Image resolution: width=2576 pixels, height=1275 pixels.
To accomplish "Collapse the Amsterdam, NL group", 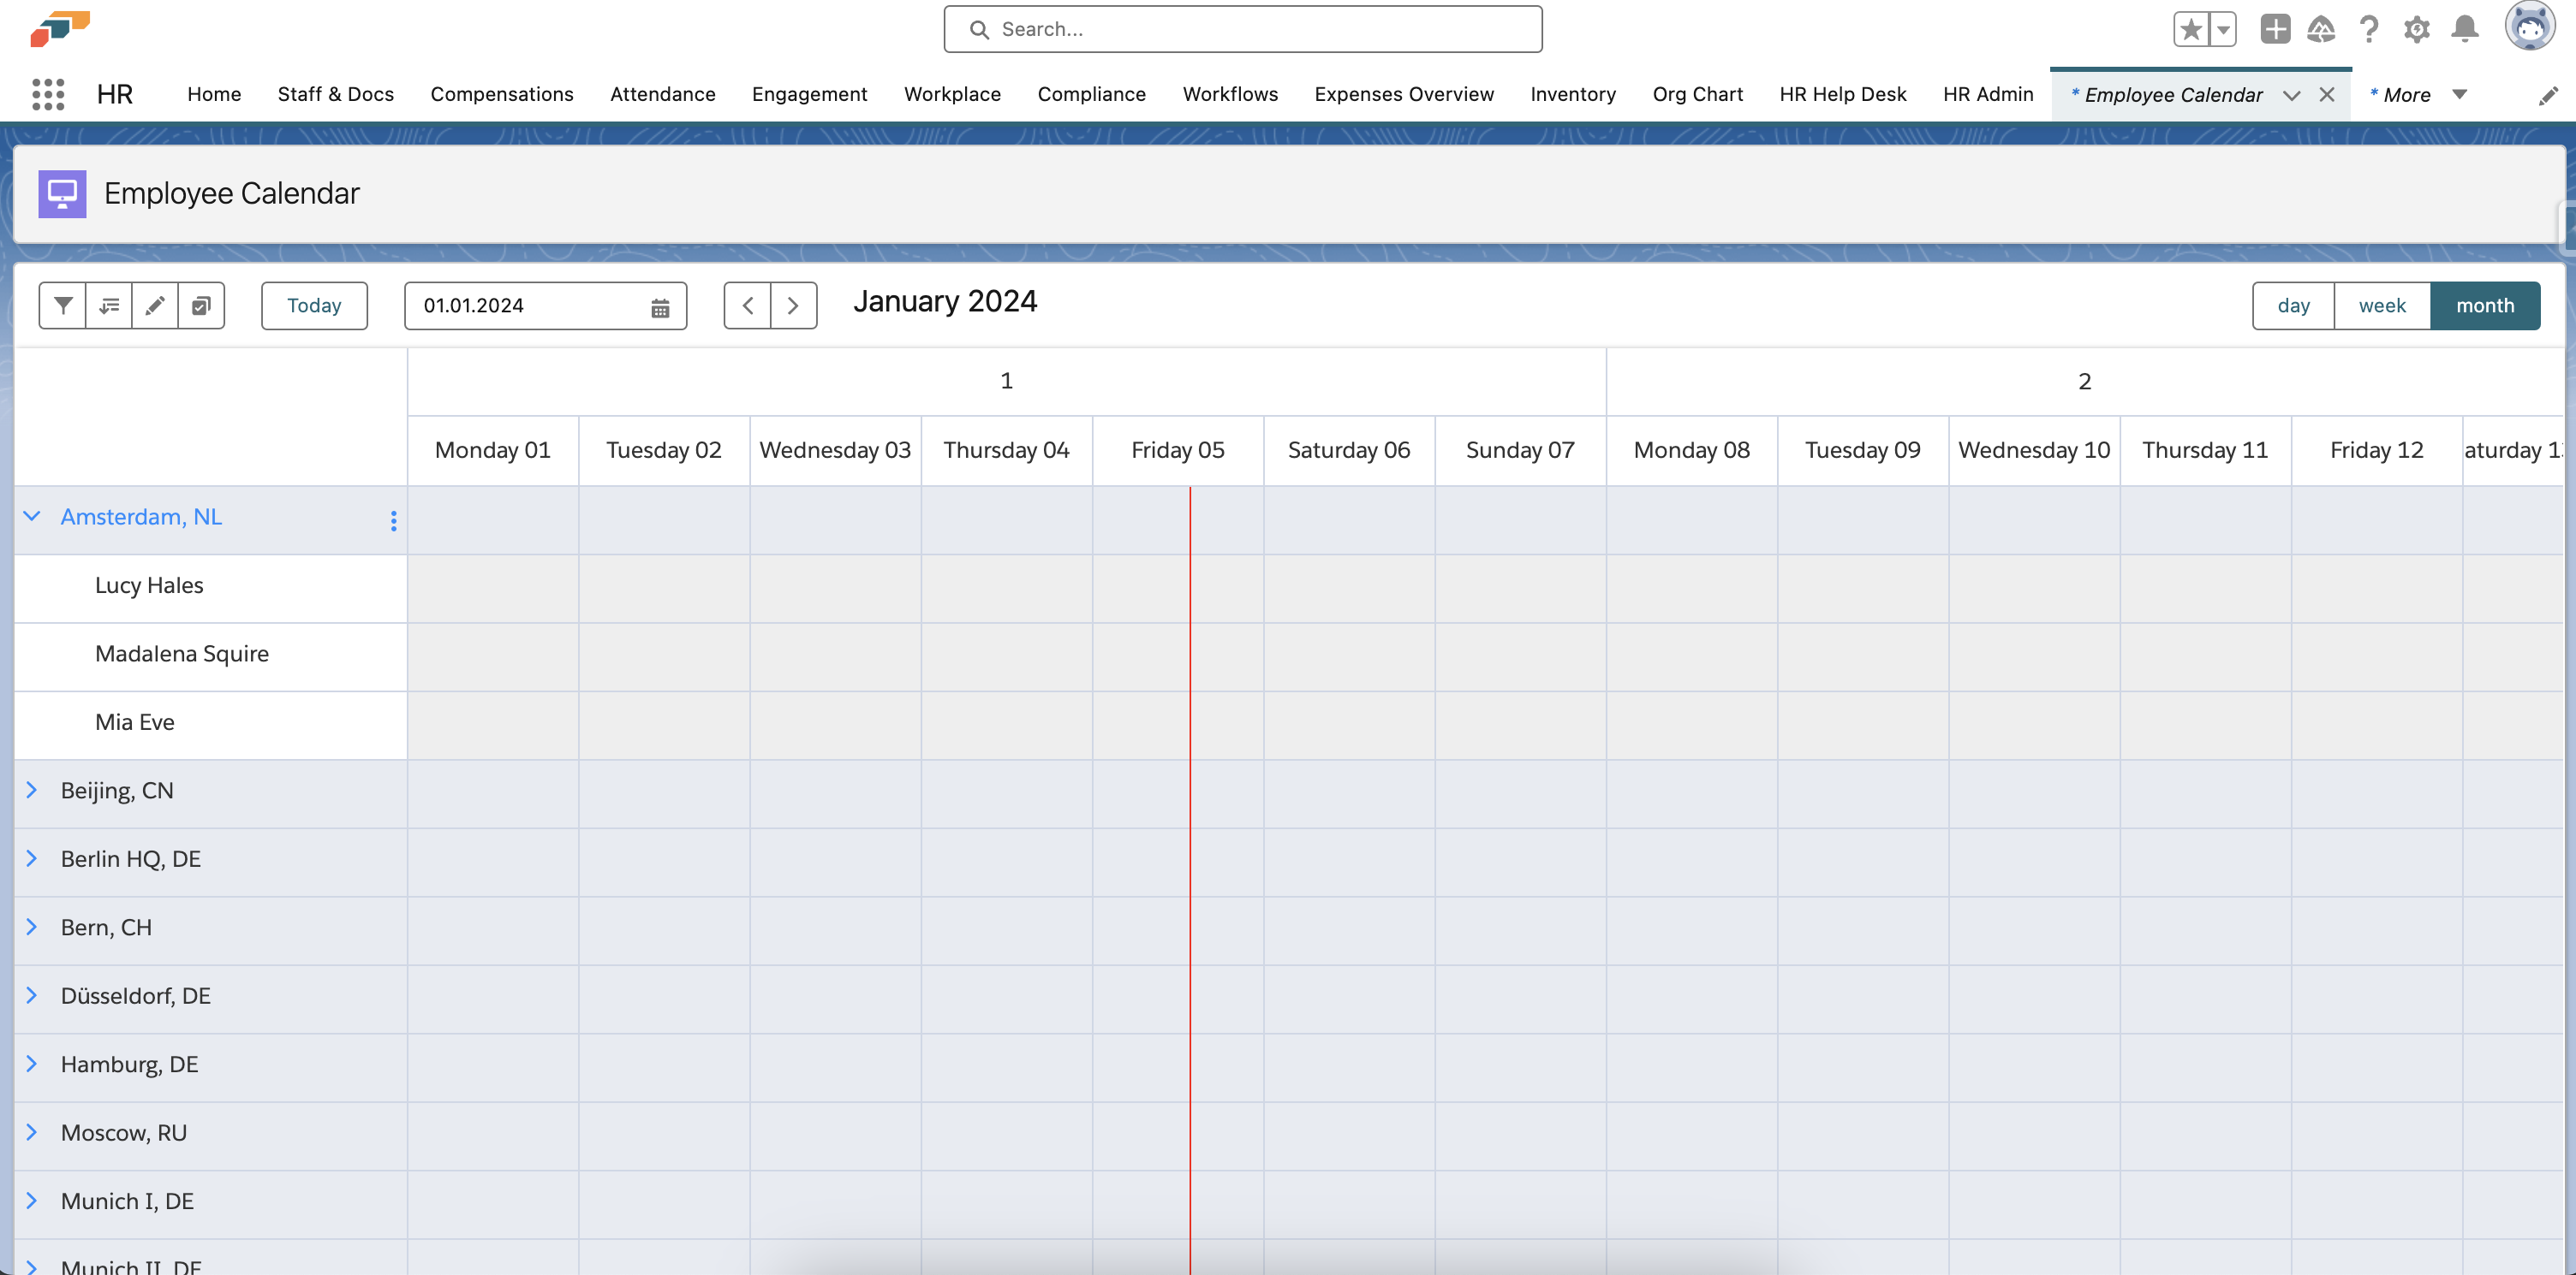I will point(32,517).
